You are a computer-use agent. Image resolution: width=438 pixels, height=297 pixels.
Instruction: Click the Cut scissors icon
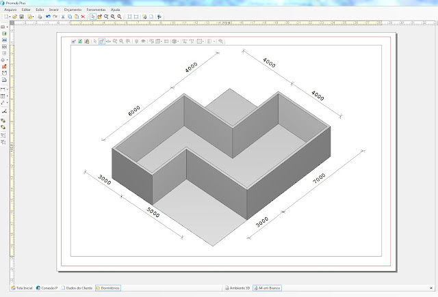63,16
